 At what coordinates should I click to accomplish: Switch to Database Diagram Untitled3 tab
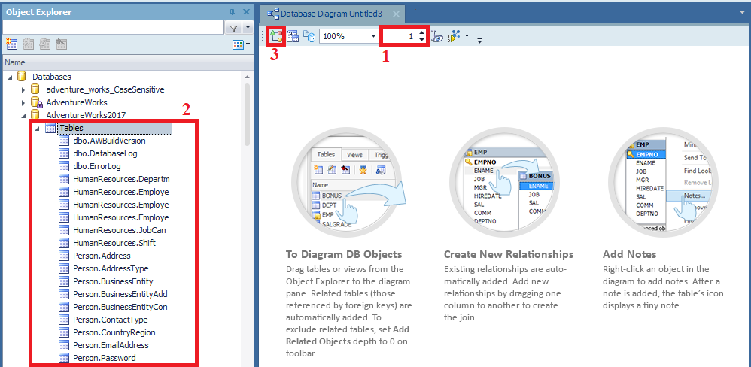pos(330,14)
